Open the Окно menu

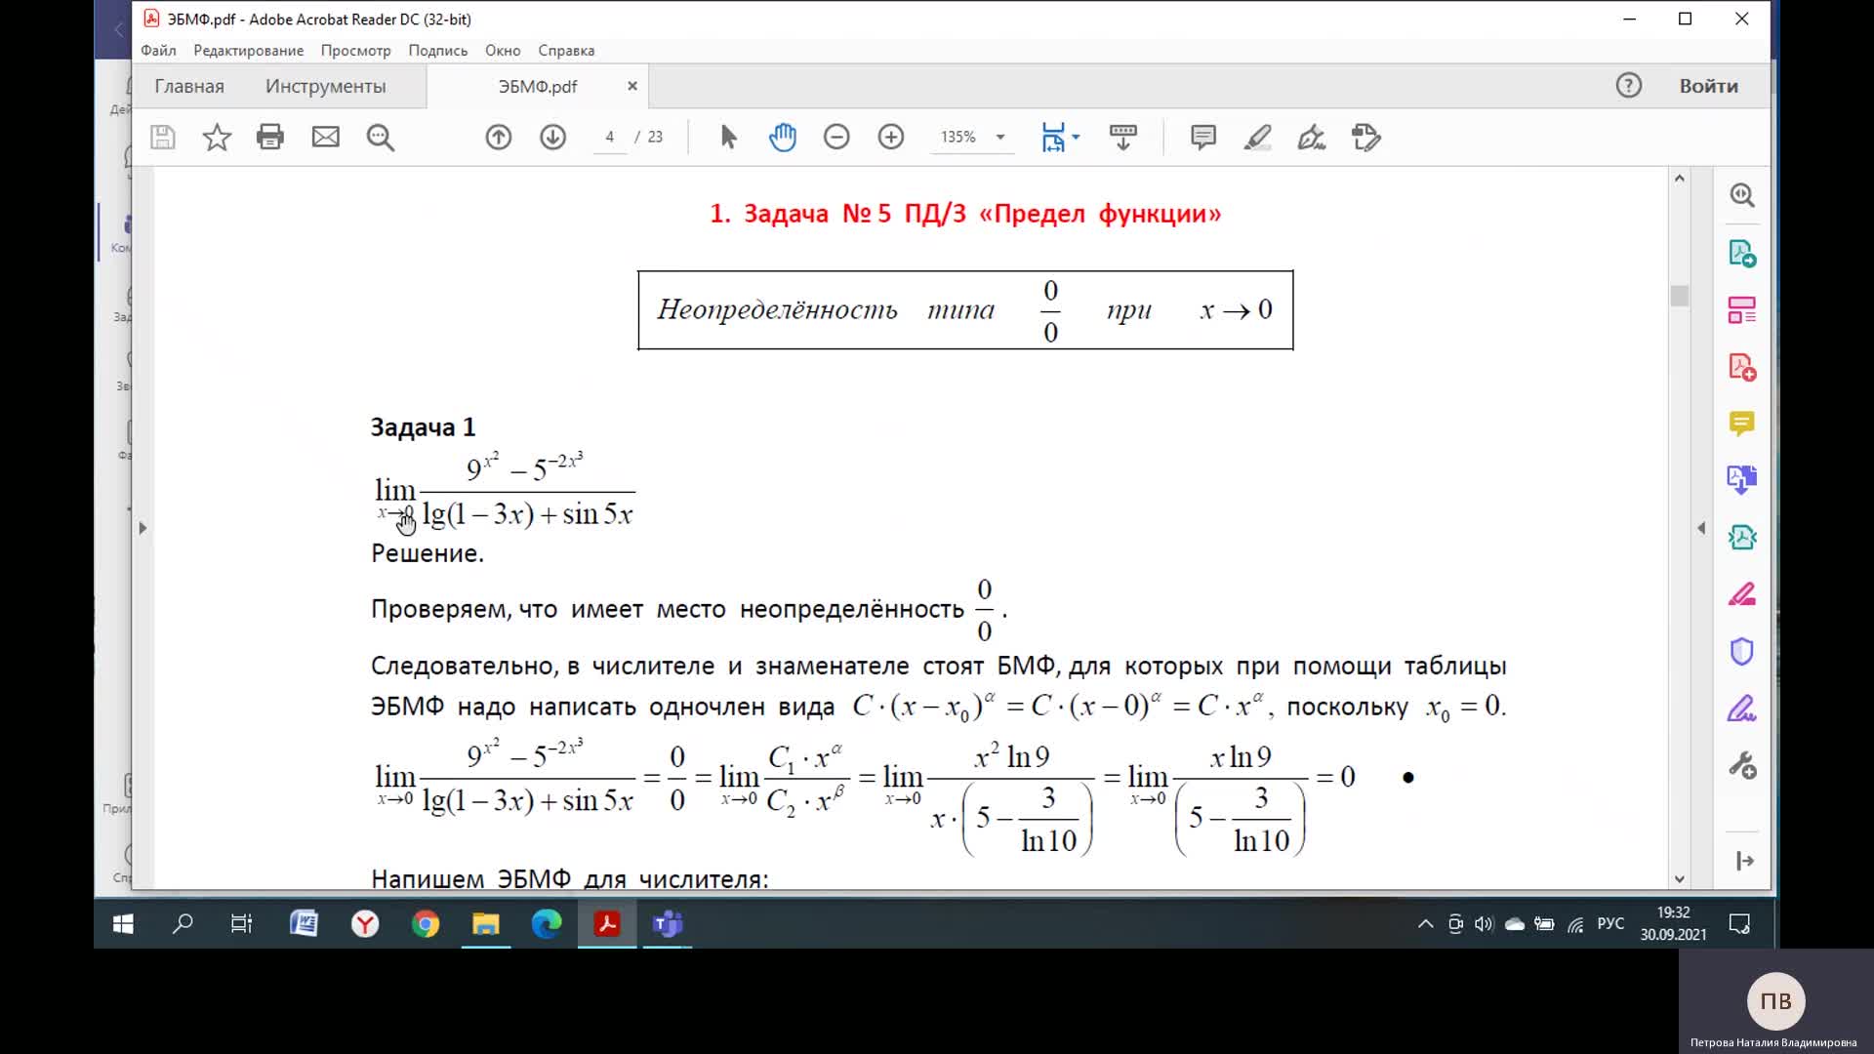(503, 51)
